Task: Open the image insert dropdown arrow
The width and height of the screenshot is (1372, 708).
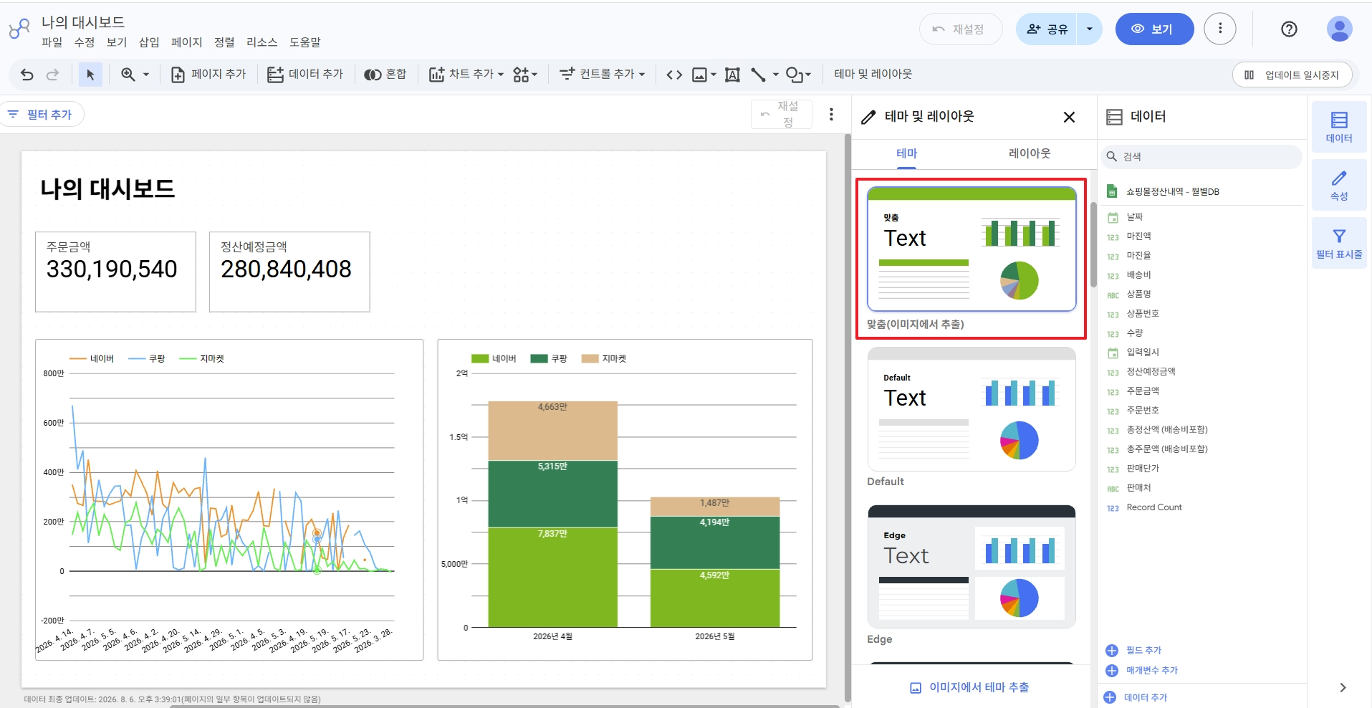Action: coord(713,75)
